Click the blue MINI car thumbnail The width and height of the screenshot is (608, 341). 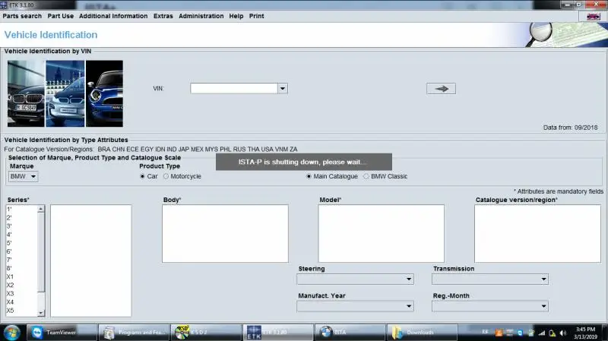coord(104,93)
